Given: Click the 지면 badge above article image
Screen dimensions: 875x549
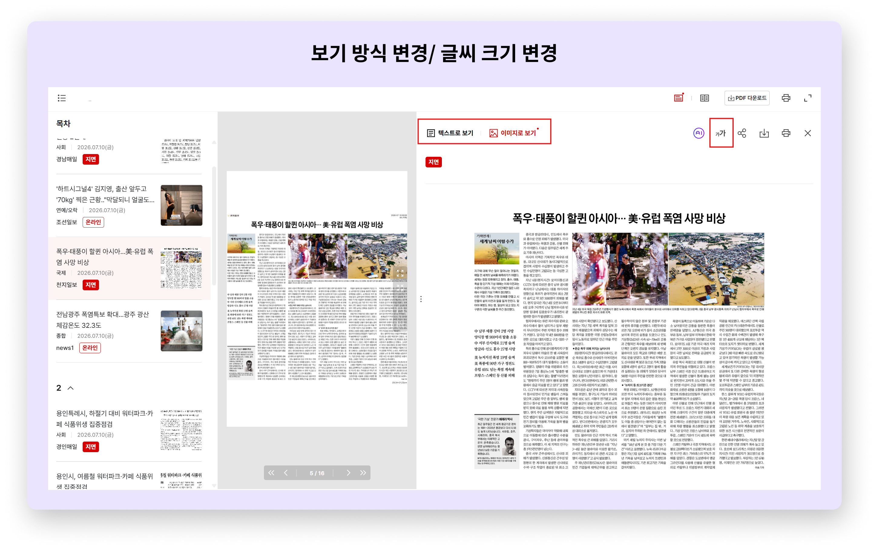Looking at the screenshot, I should pos(433,162).
